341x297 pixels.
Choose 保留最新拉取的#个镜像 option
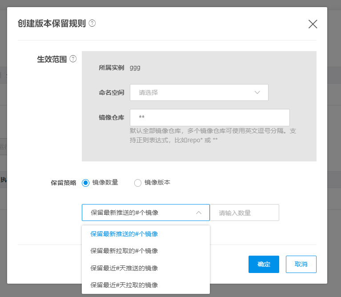[x=124, y=251]
